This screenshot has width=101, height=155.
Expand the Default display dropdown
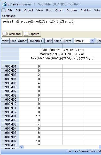[92, 41]
